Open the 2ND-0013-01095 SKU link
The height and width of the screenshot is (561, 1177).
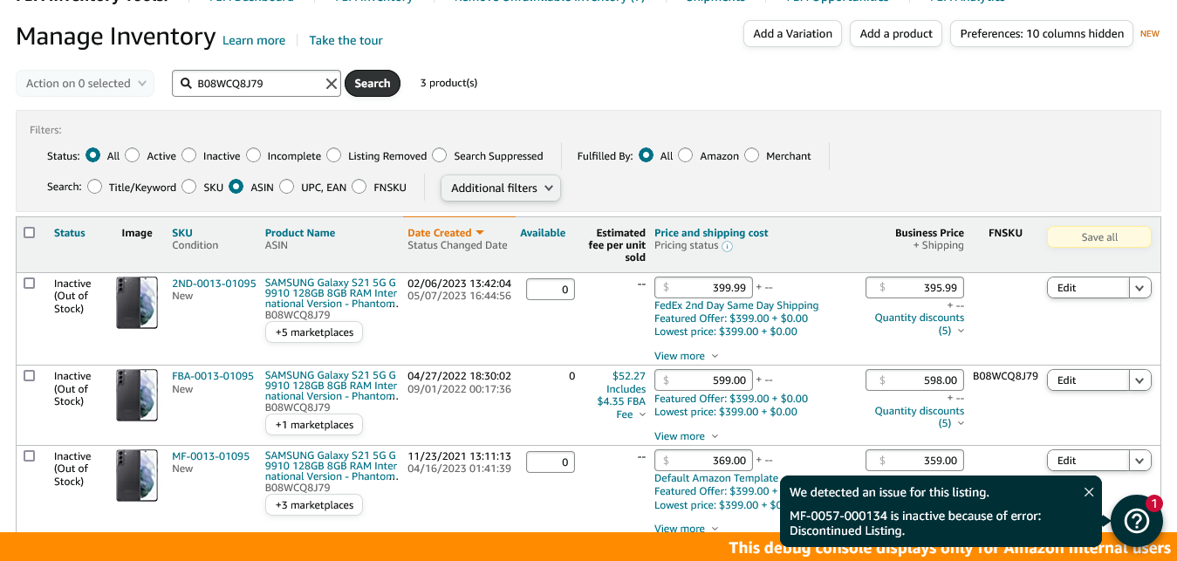pos(214,284)
